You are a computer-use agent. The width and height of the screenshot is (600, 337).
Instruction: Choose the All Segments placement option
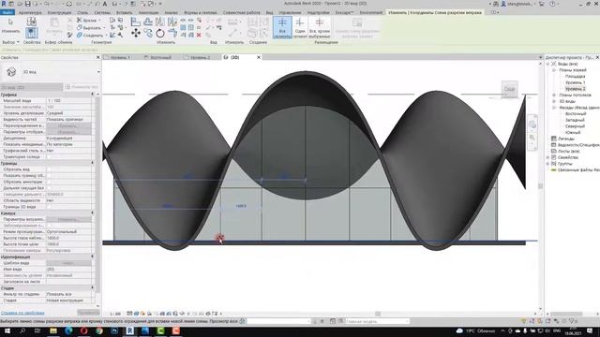(x=282, y=27)
